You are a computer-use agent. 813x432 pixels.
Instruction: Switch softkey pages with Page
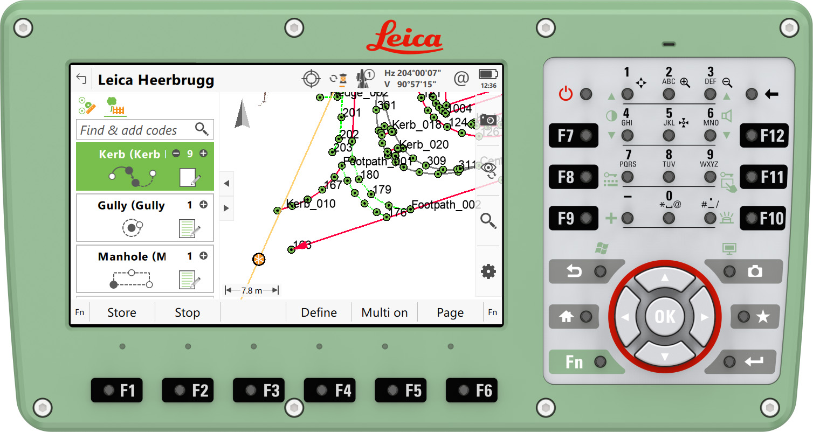pyautogui.click(x=450, y=312)
